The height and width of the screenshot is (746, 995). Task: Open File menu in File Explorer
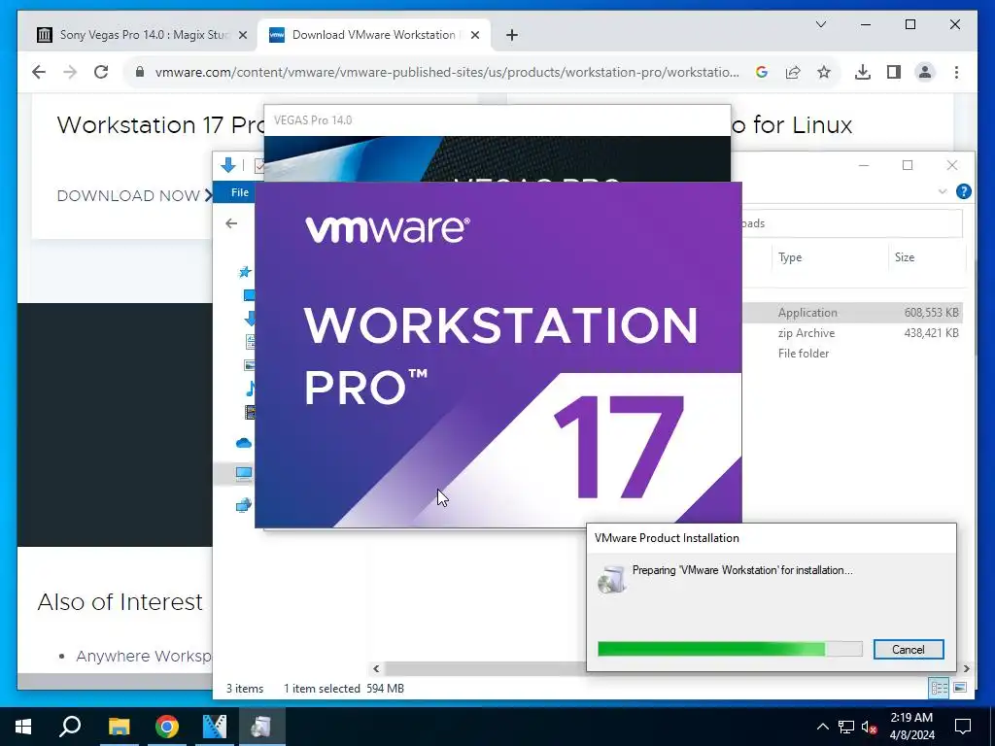pos(239,192)
